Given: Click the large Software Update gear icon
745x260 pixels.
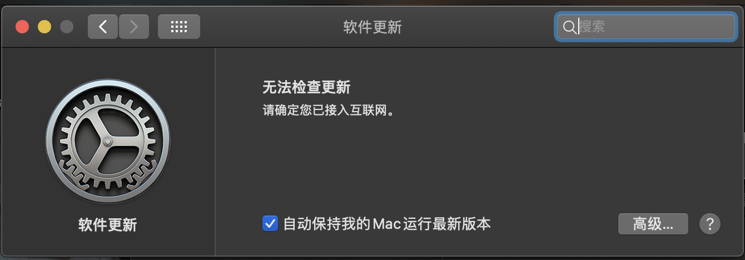Looking at the screenshot, I should click(108, 141).
